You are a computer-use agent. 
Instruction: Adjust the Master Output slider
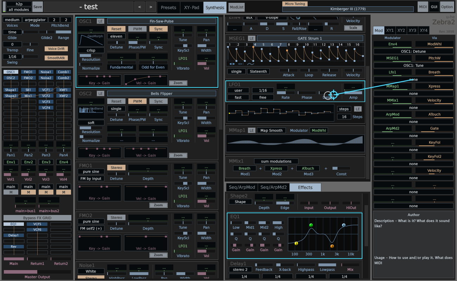(37, 272)
